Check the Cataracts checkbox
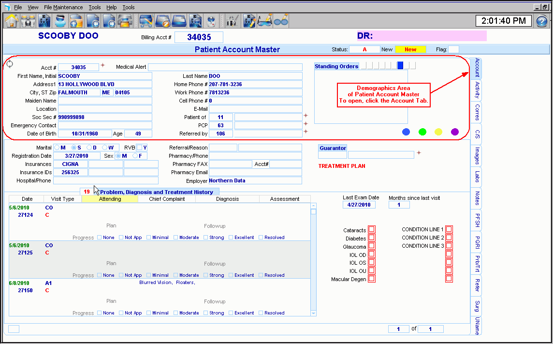The image size is (553, 344). [372, 229]
